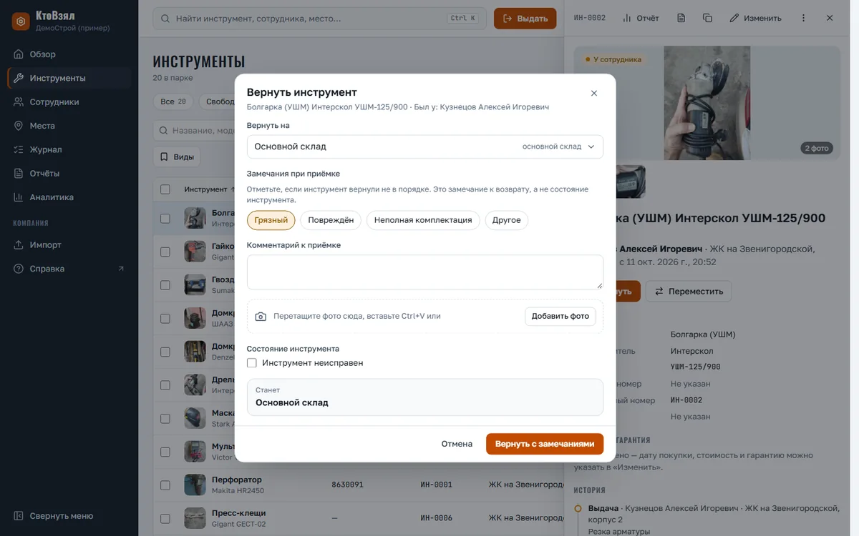This screenshot has width=859, height=536.
Task: Open Аналитика in the sidebar
Action: pos(69,197)
